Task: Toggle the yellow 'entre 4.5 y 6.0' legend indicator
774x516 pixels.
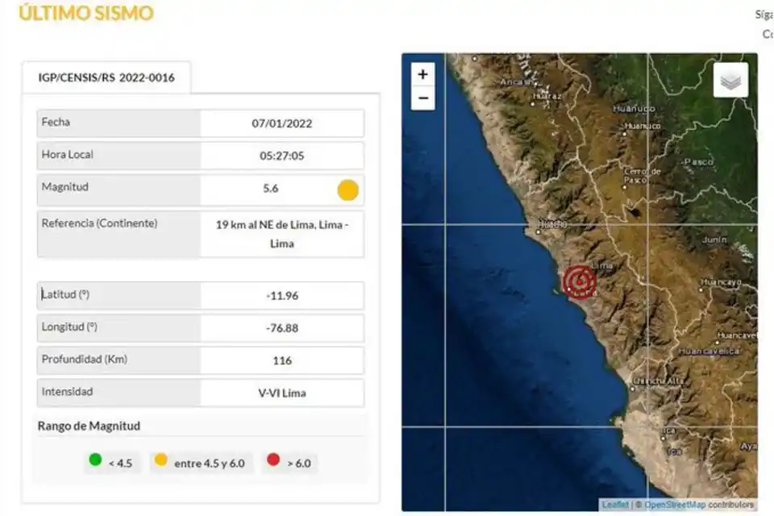Action: point(161,462)
